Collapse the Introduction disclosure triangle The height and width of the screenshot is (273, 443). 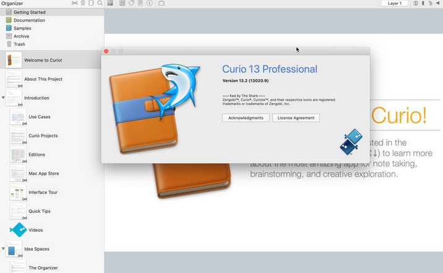3,98
